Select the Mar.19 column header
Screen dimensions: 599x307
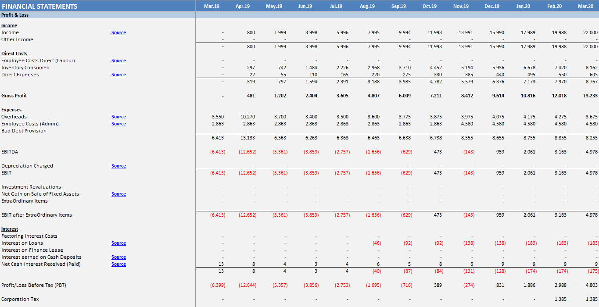click(212, 6)
